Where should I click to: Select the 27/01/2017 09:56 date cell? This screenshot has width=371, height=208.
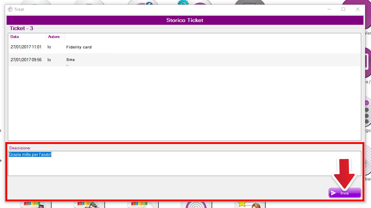[x=26, y=60]
